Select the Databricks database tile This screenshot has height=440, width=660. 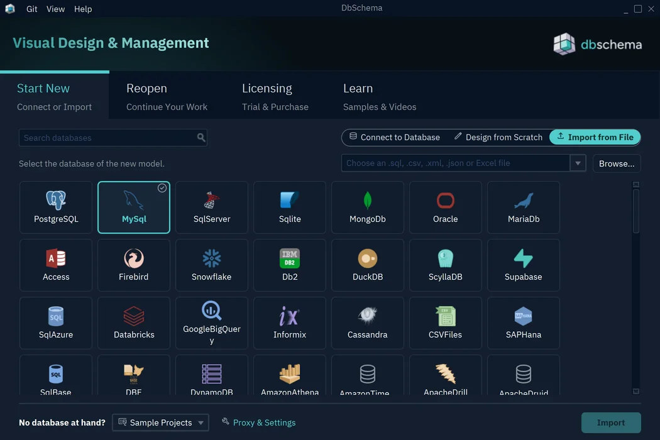coord(134,323)
